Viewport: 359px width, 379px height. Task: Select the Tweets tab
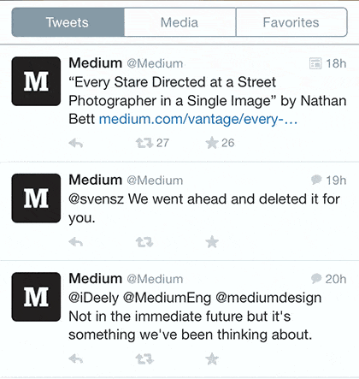[x=68, y=22]
